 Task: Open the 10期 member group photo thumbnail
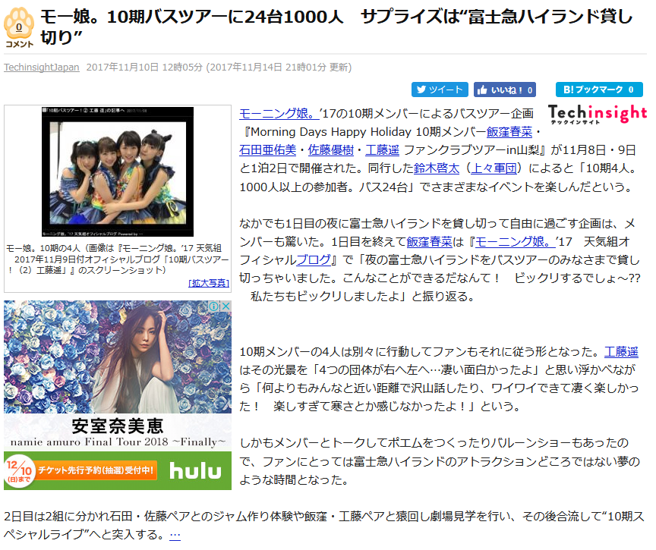(118, 171)
